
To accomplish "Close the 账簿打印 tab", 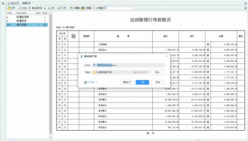I will click(x=33, y=3).
